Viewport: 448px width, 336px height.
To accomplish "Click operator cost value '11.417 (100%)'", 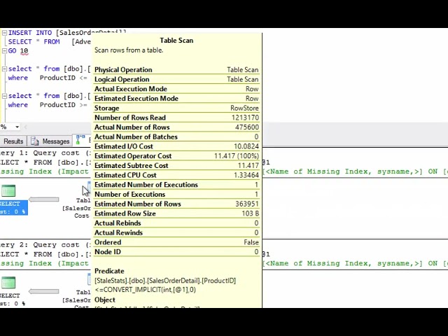I will point(237,156).
